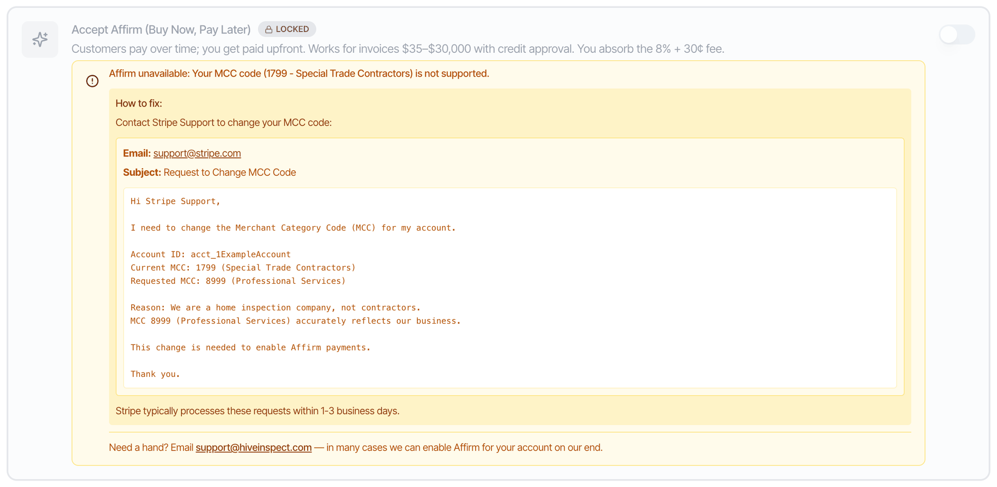Click 'MCC 8999 (Professional Services) accurately reflects' line
Screen dimensions: 997x487
[x=296, y=321]
